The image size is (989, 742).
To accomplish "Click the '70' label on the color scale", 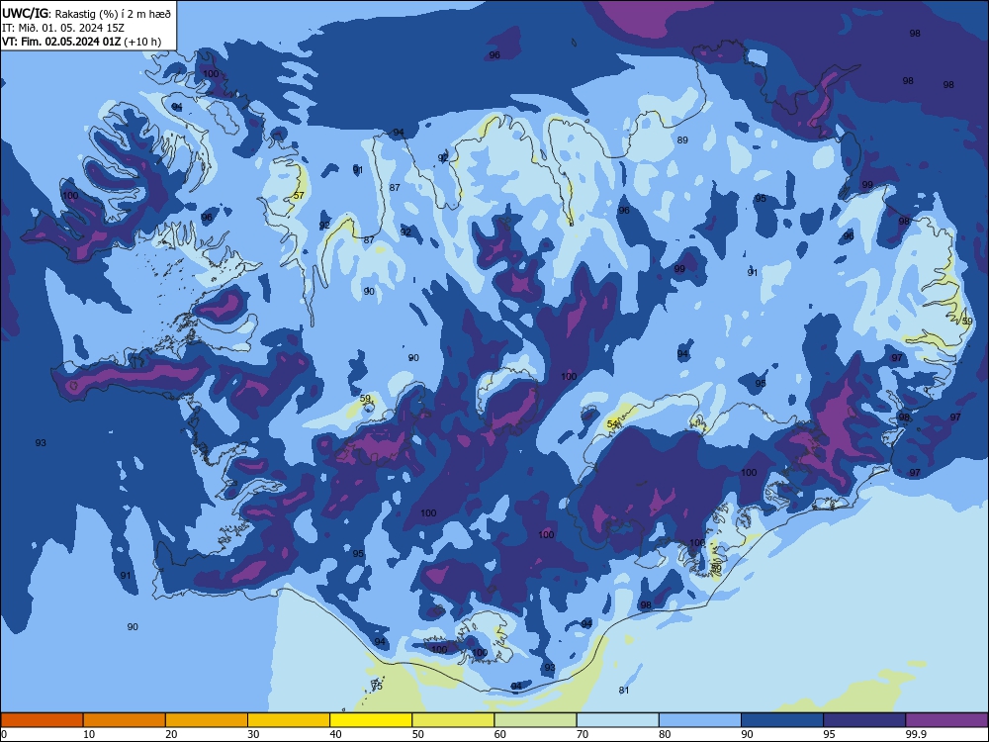I will (x=583, y=734).
